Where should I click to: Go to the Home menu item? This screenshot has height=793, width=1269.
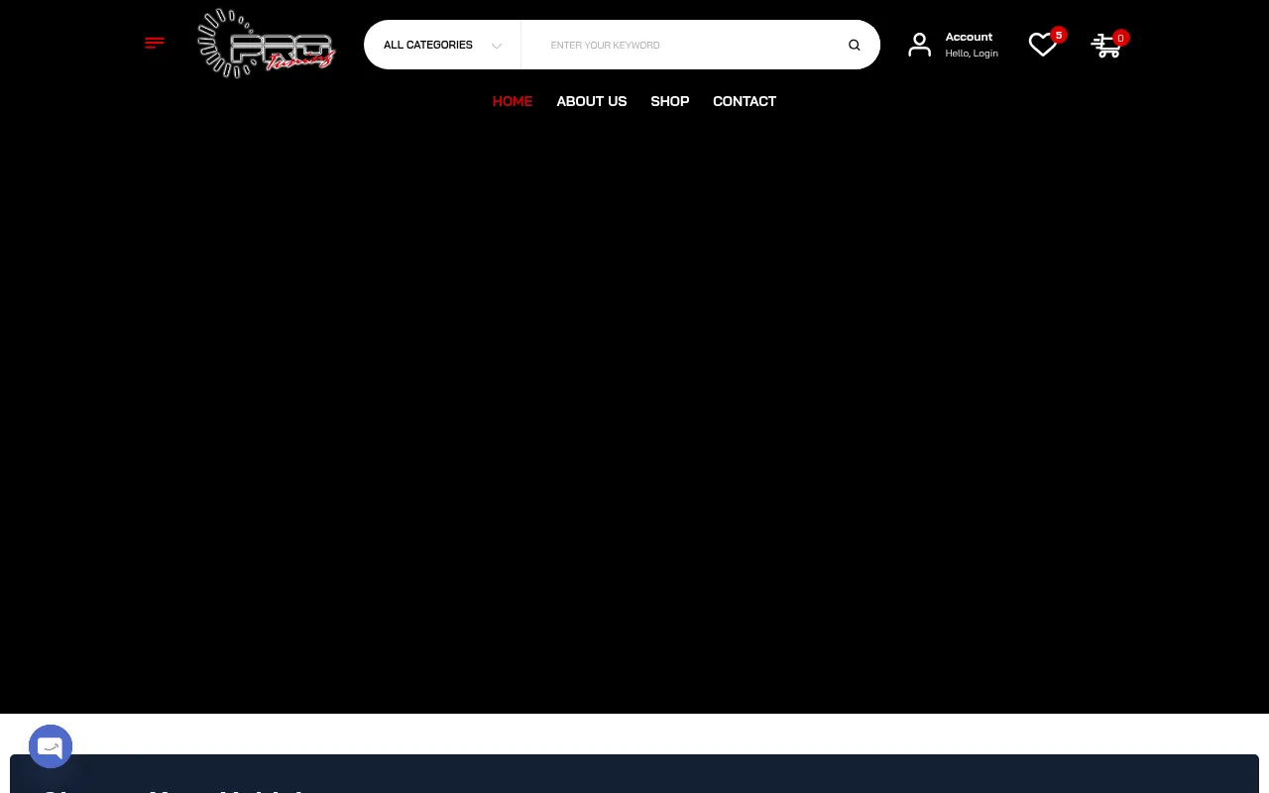pos(513,101)
